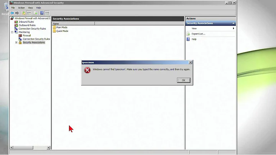Click the Back arrow toolbar icon
This screenshot has width=276, height=155.
12,13
